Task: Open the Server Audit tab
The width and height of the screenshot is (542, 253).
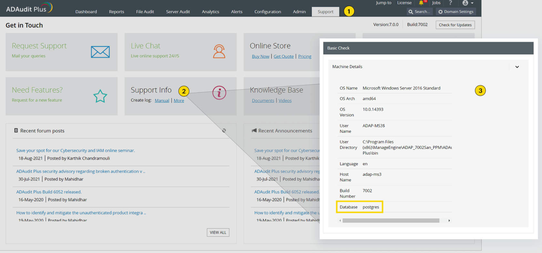Action: pyautogui.click(x=178, y=12)
